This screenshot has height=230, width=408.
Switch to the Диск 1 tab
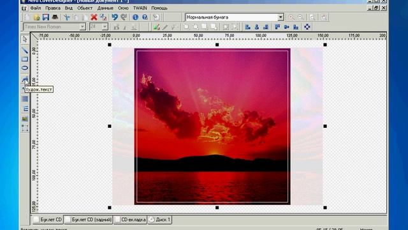point(160,220)
